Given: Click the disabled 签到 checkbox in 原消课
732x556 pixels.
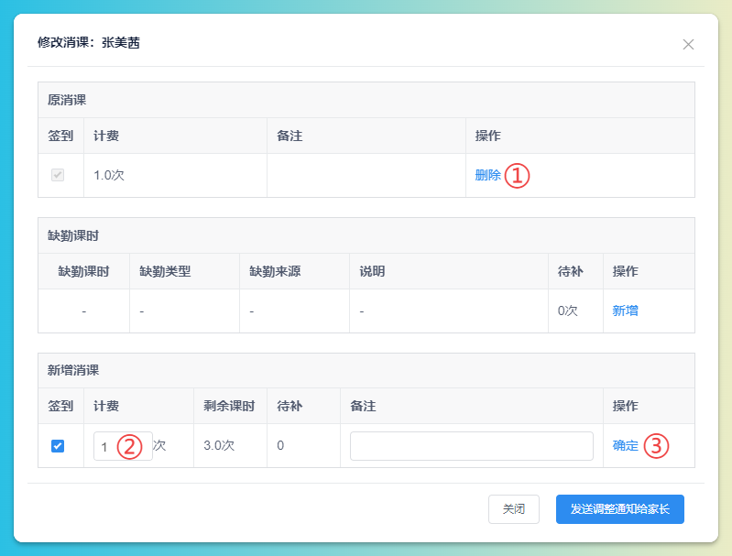Looking at the screenshot, I should coord(58,175).
